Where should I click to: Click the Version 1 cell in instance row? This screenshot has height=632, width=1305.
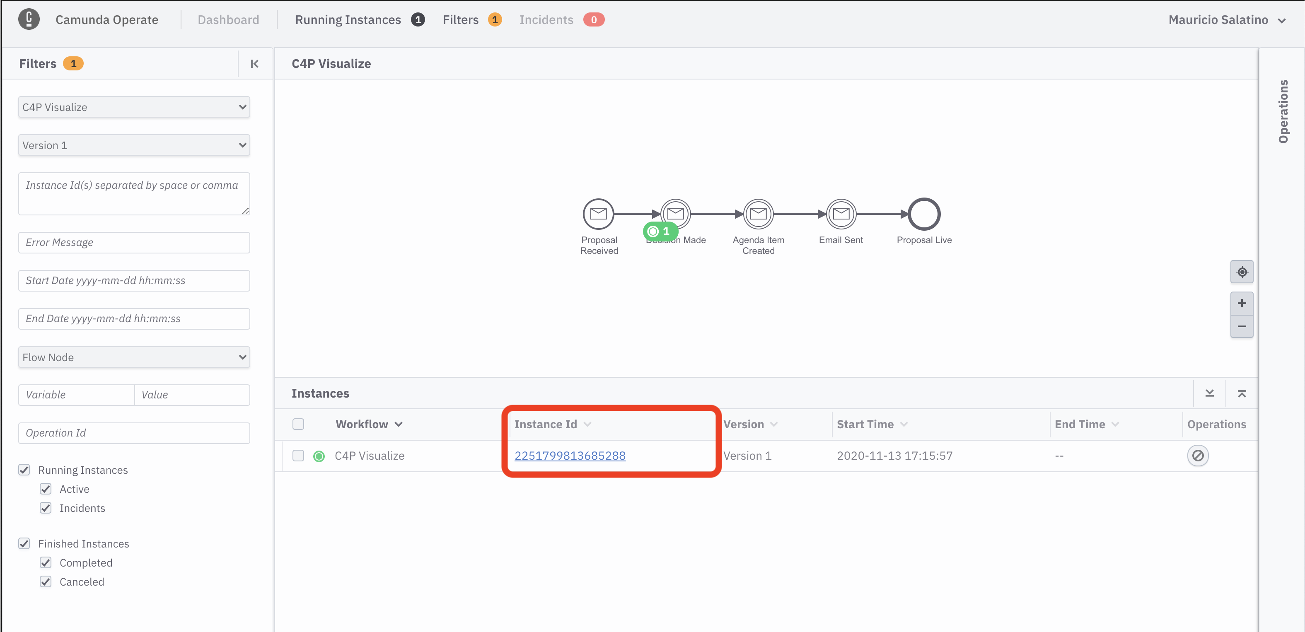click(747, 456)
